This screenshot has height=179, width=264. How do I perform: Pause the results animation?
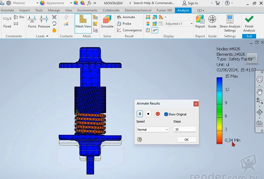(140, 114)
